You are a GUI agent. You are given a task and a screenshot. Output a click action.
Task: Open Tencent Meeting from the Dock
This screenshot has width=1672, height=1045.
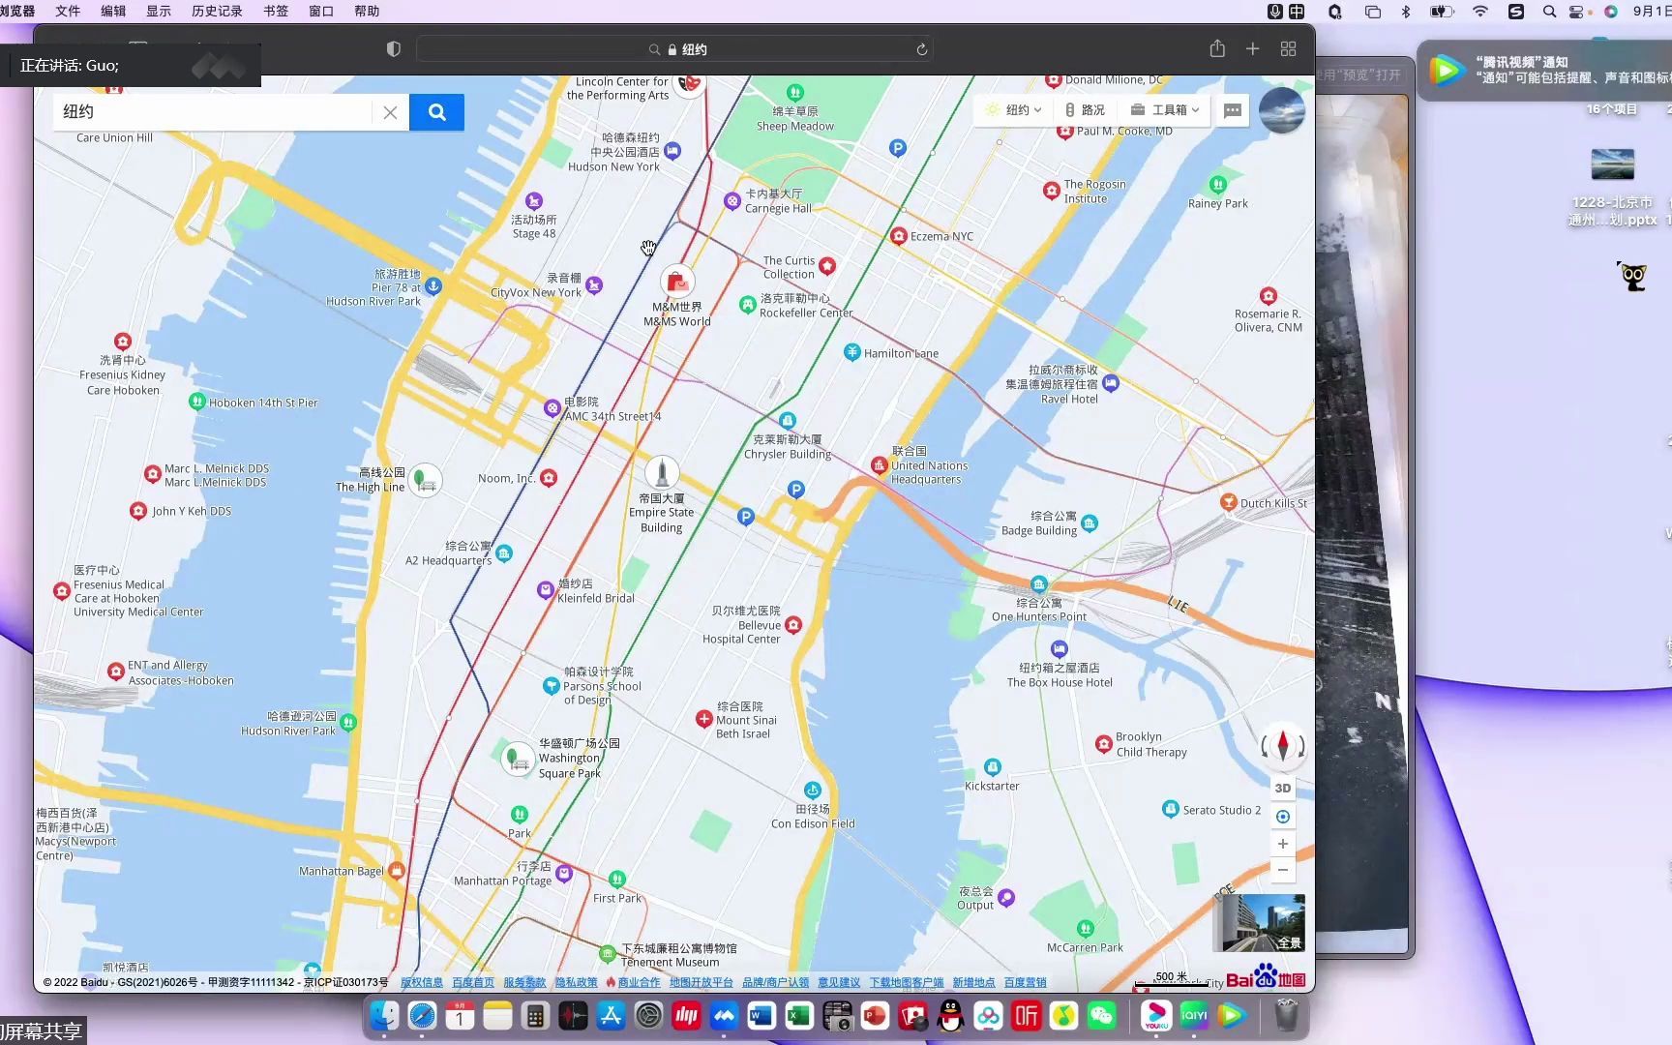pos(724,1015)
